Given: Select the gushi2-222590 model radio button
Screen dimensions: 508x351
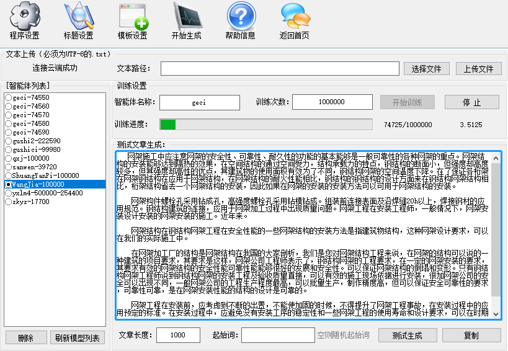Looking at the screenshot, I should pyautogui.click(x=9, y=141).
